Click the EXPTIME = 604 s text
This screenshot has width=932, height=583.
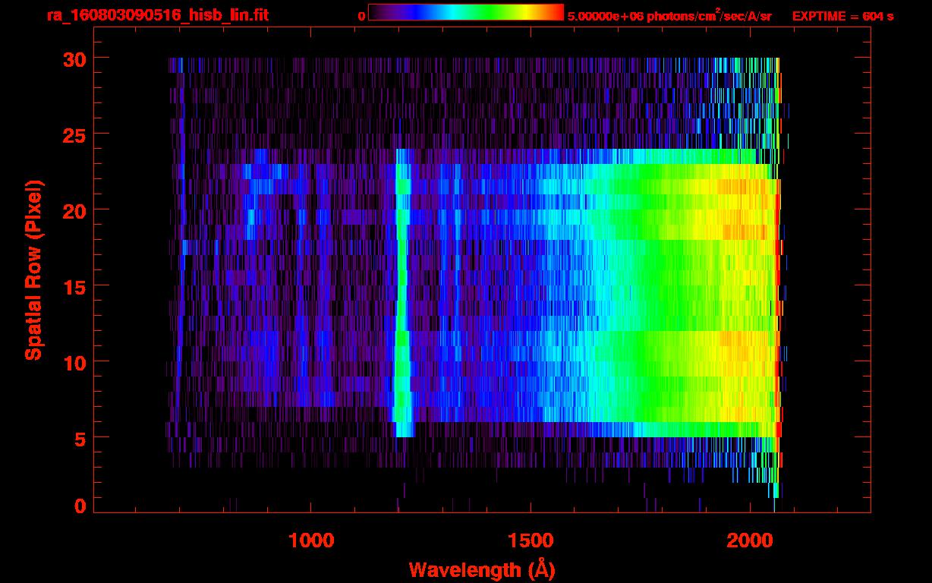point(842,16)
